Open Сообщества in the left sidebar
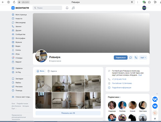Screen dimensions: 161x122 pyautogui.click(x=18, y=34)
